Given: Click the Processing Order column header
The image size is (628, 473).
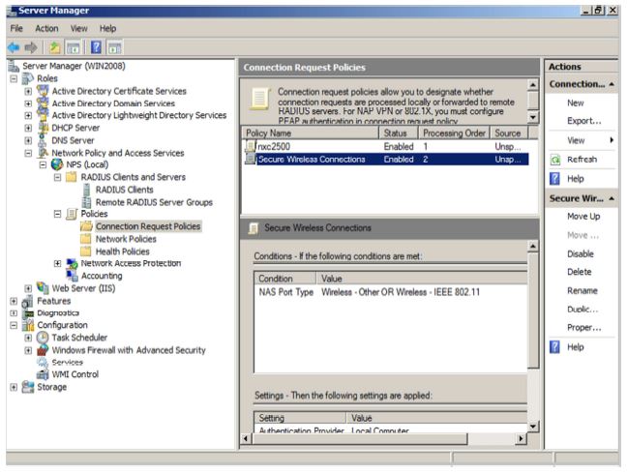Looking at the screenshot, I should [x=453, y=133].
